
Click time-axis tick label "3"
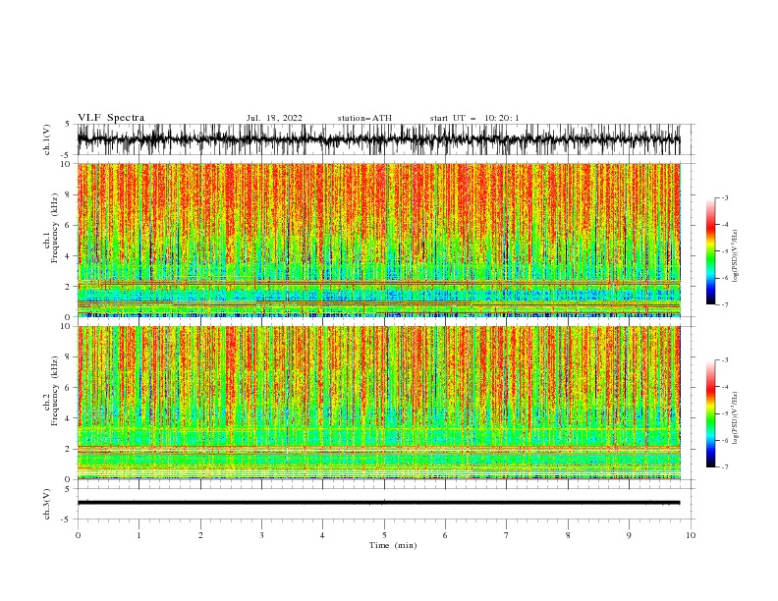pos(261,535)
